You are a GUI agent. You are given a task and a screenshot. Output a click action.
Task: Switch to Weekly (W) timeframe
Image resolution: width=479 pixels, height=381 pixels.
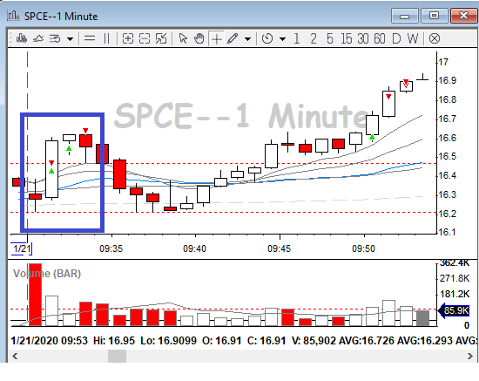point(413,39)
